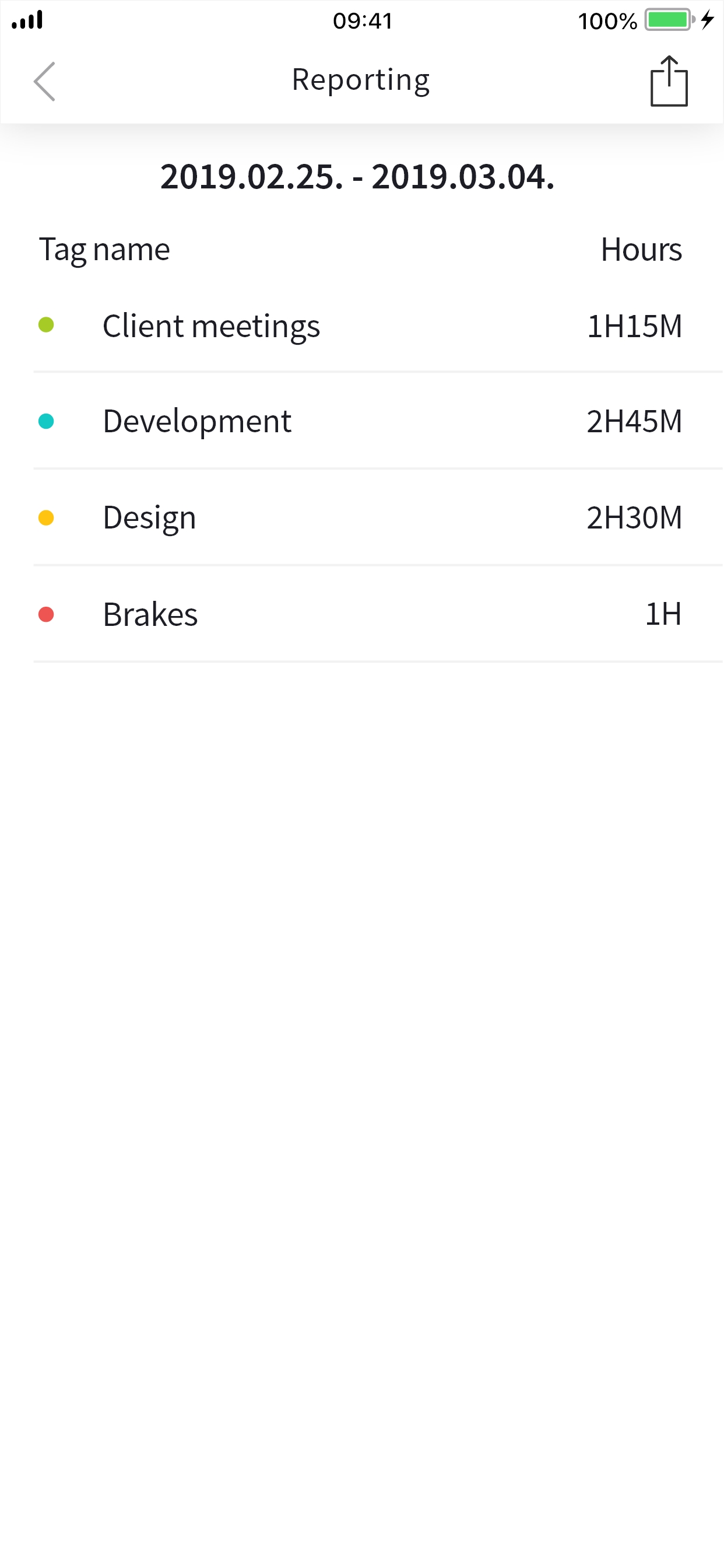
Task: Tap the cellular signal bars icon
Action: 27,20
